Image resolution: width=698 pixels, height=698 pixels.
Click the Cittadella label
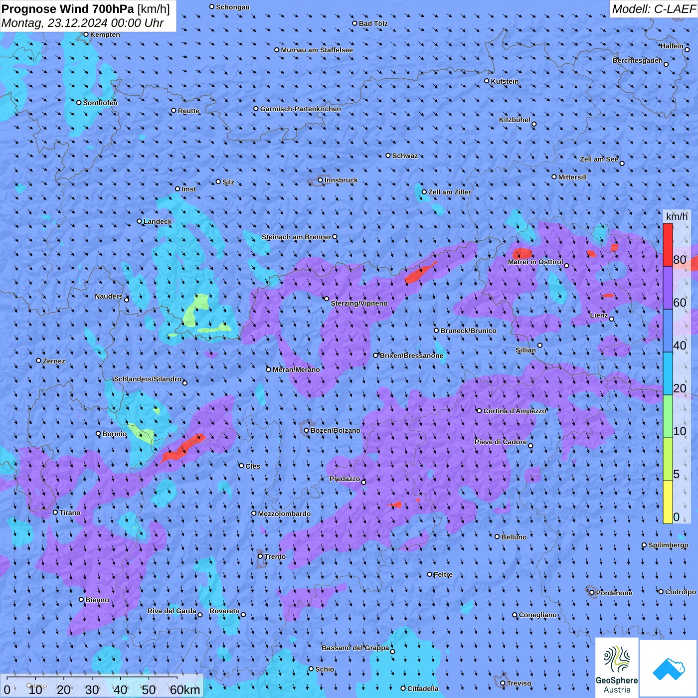[423, 689]
